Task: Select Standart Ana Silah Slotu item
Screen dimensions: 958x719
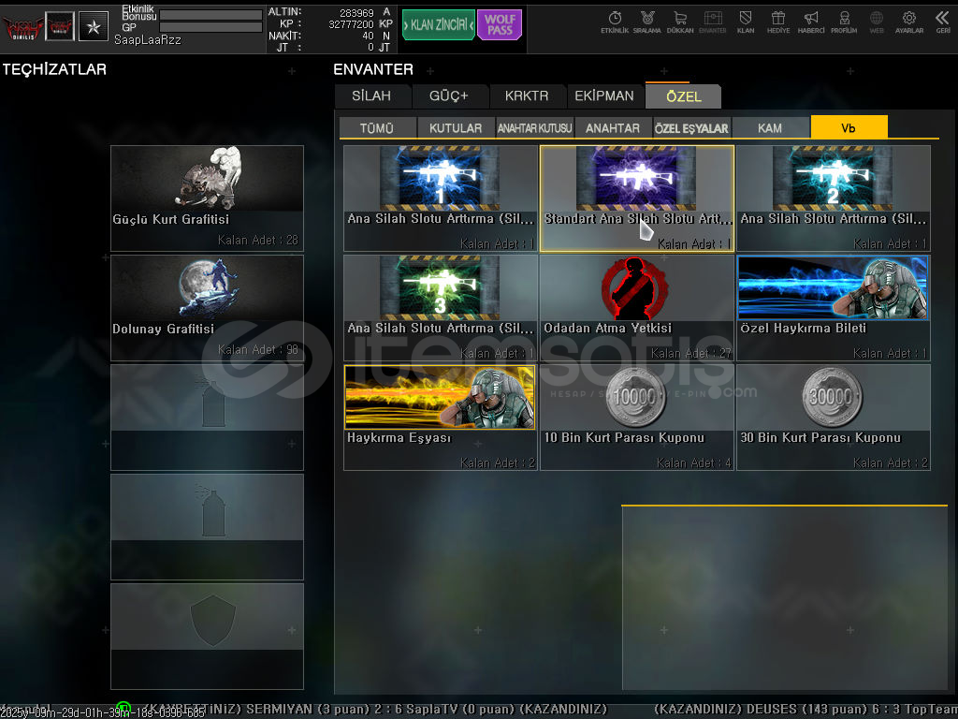Action: tap(636, 198)
